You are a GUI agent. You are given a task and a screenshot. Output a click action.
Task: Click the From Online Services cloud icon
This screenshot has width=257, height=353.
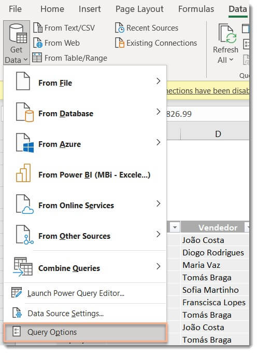pyautogui.click(x=25, y=204)
